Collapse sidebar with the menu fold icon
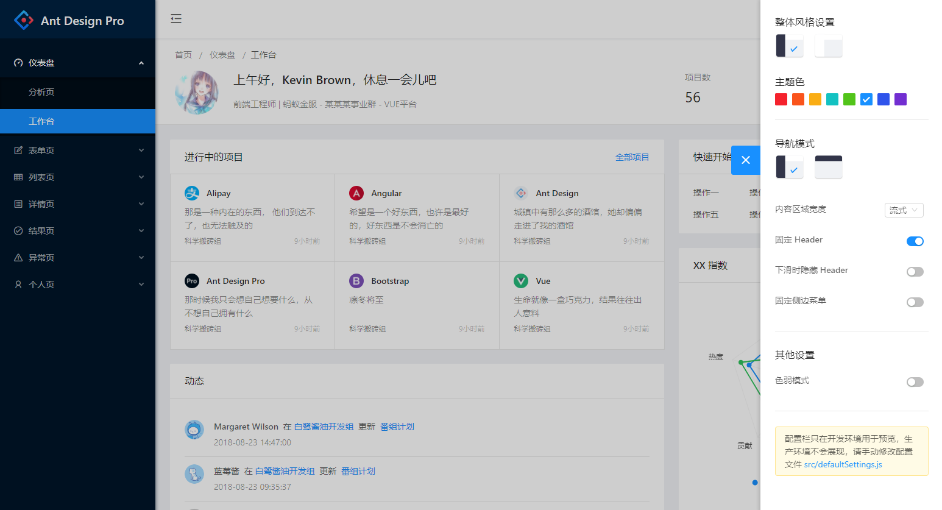Image resolution: width=942 pixels, height=510 pixels. point(176,19)
